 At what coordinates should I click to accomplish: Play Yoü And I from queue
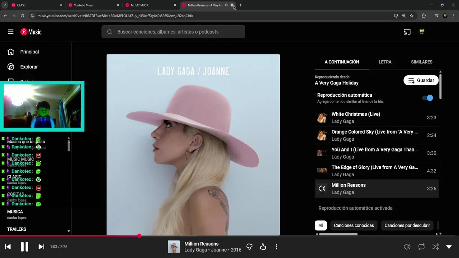[x=377, y=153]
